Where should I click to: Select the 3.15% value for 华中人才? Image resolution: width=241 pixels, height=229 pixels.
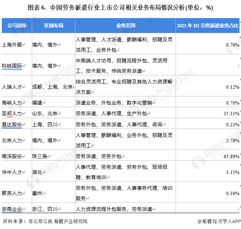click(232, 172)
